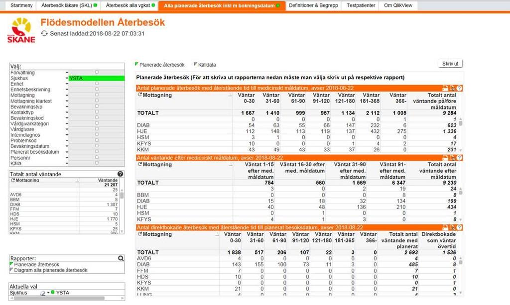The width and height of the screenshot is (510, 305).
Task: Open the Testpatienter tab
Action: [x=361, y=5]
